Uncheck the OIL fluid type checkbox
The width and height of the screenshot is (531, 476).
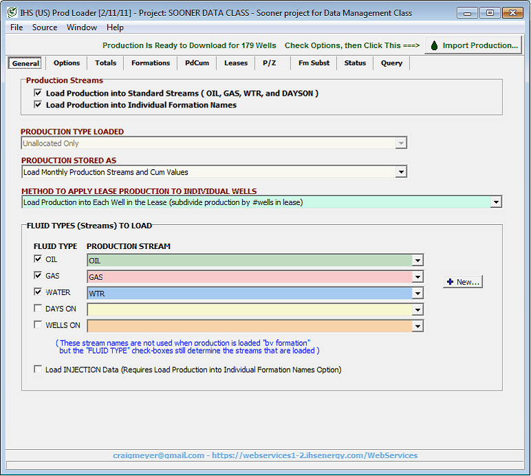(38, 259)
